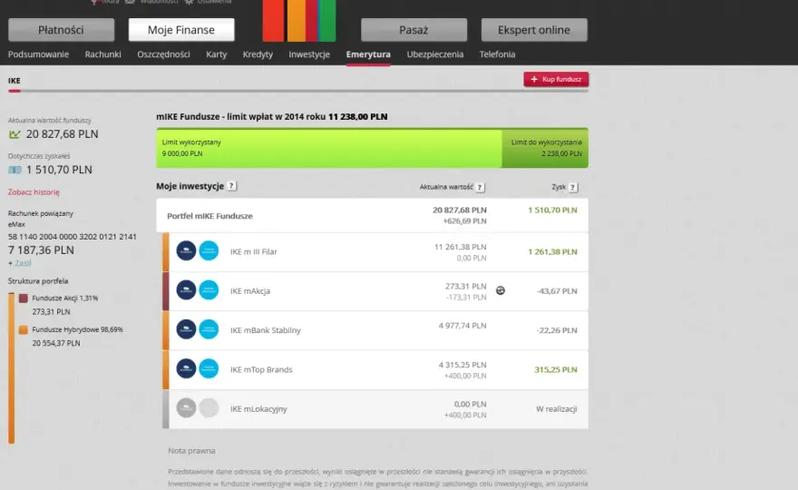
Task: Click the 4 977,74 PLN value
Action: (x=462, y=326)
